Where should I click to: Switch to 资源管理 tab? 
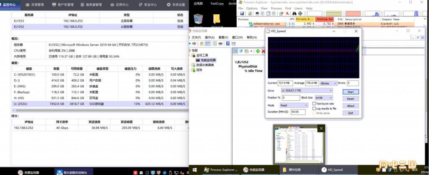[x=35, y=5]
